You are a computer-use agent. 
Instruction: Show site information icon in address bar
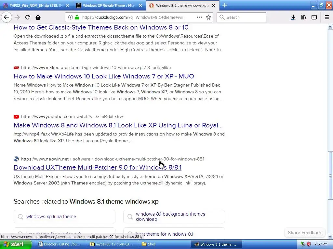tap(71, 17)
